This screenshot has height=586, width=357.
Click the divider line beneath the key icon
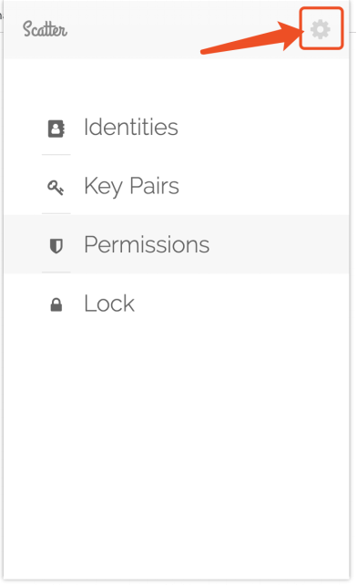click(56, 213)
